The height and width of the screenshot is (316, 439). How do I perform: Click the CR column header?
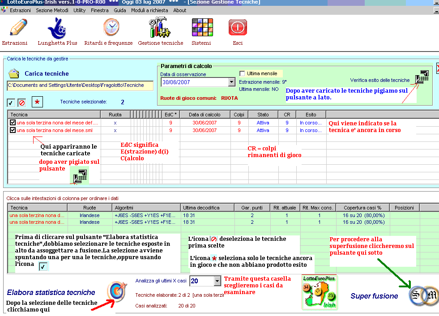287,115
